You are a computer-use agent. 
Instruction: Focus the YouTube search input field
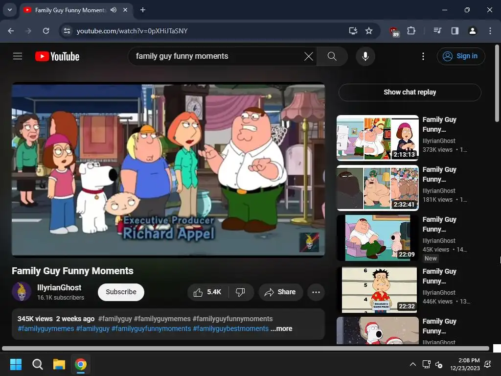coord(217,56)
